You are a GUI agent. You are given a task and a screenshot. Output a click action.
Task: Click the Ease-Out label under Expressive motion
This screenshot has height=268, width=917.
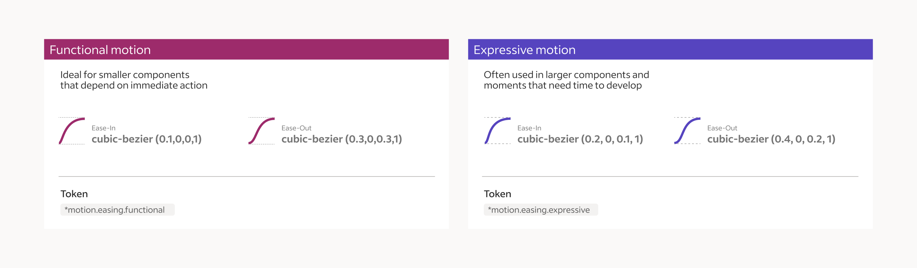point(722,128)
